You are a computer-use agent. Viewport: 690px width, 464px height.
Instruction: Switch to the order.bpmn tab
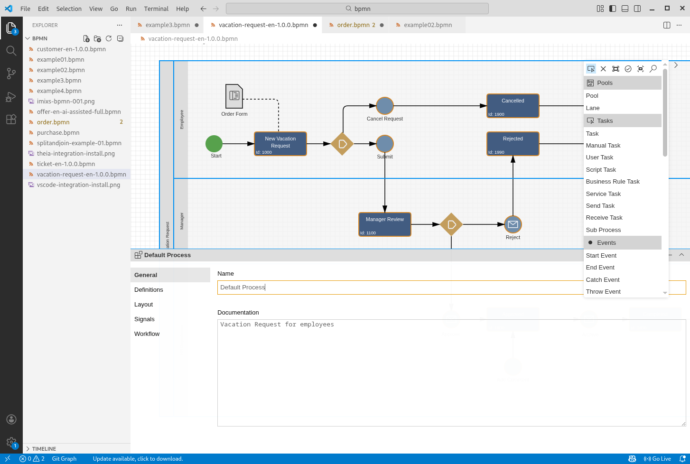tap(353, 25)
